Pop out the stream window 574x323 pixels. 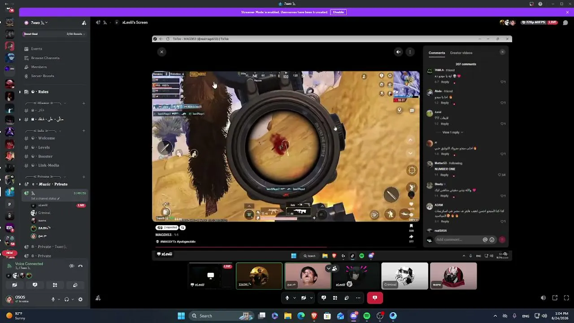pos(555,298)
